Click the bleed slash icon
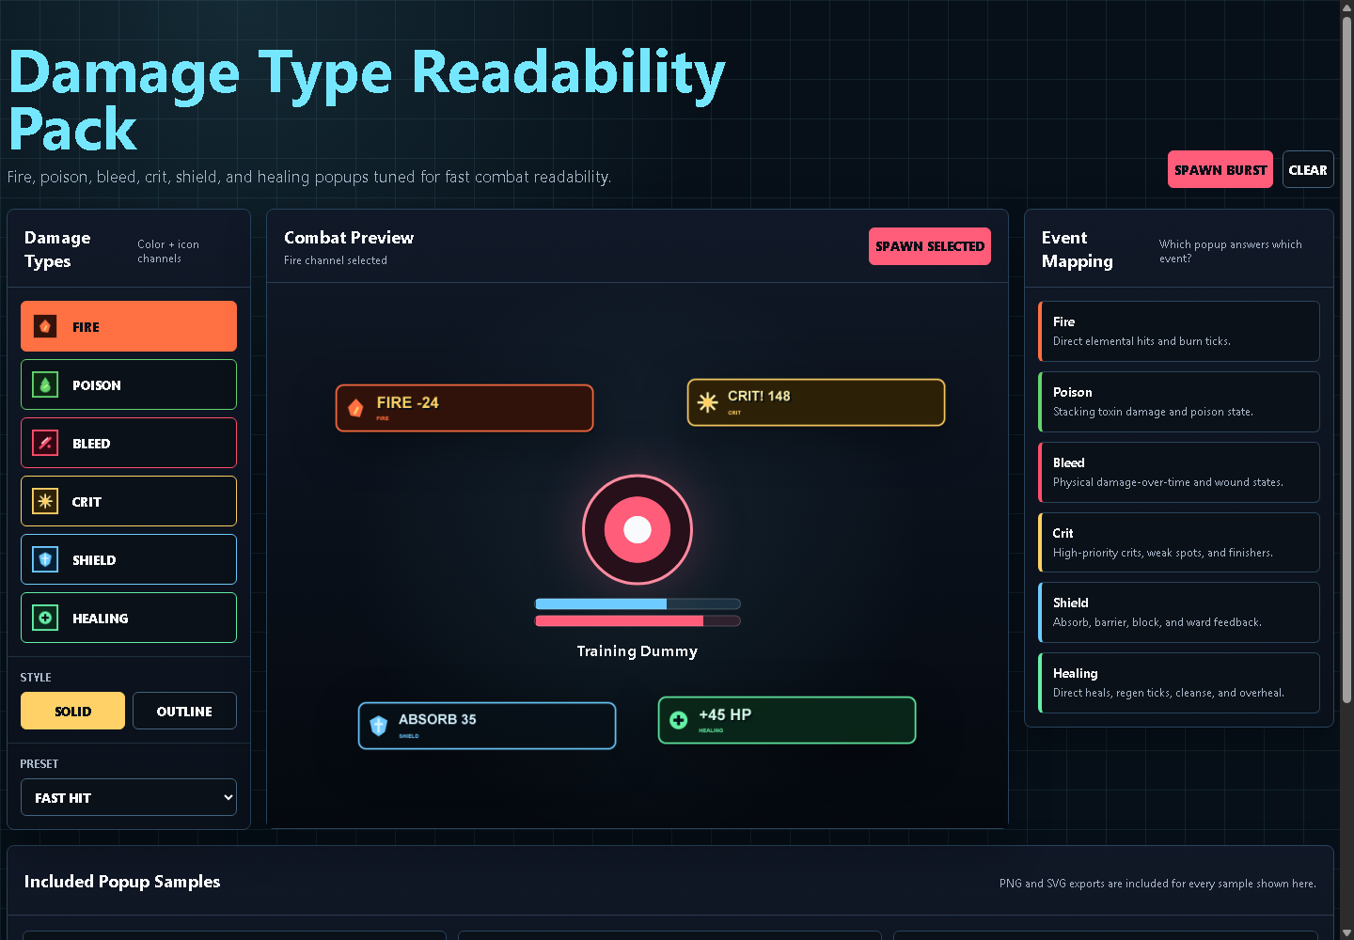Screen dimensions: 1354x940 point(45,443)
